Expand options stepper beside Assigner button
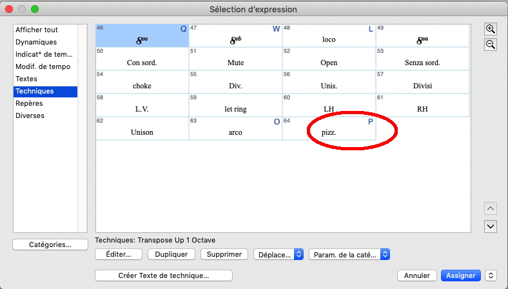Screen dimensions: 508x289 [491, 275]
